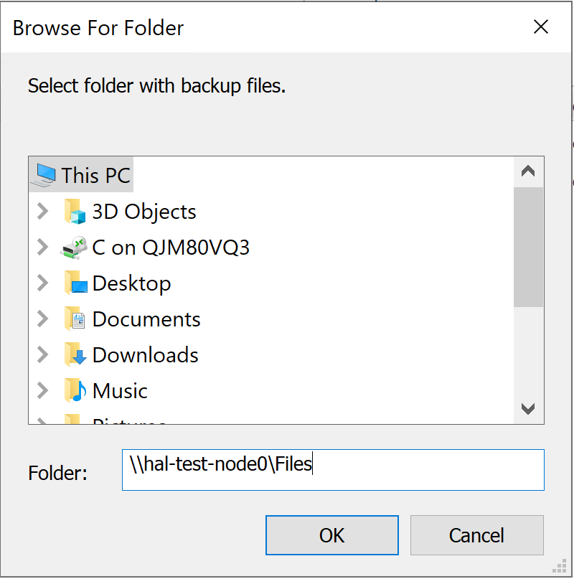
Task: Click the Desktop folder icon
Action: point(76,283)
